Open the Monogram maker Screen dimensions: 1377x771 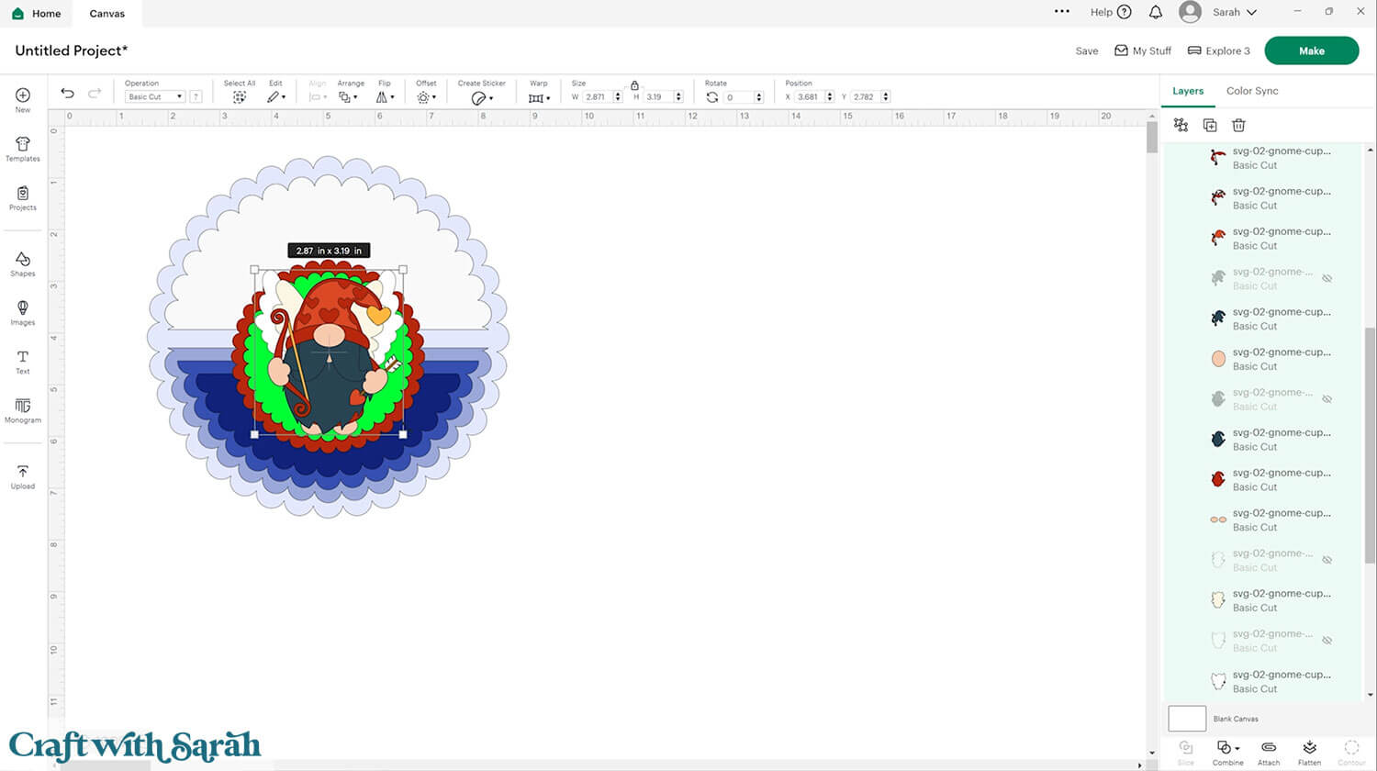coord(23,410)
